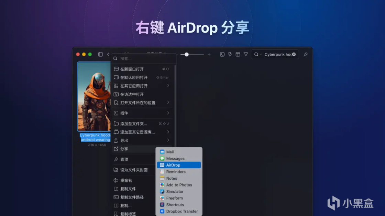Share via Dropbox Transfer
Screen dimensions: 385x216
(x=179, y=211)
